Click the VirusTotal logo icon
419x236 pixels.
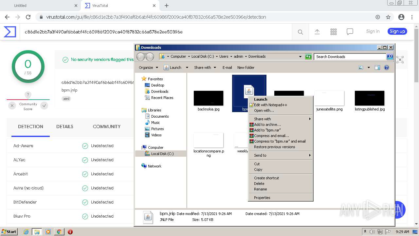tap(10, 32)
